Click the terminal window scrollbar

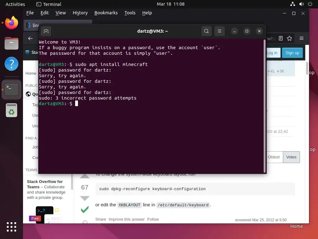(x=265, y=106)
